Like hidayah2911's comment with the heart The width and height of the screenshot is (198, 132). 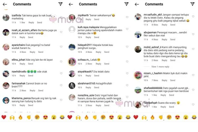point(127,47)
